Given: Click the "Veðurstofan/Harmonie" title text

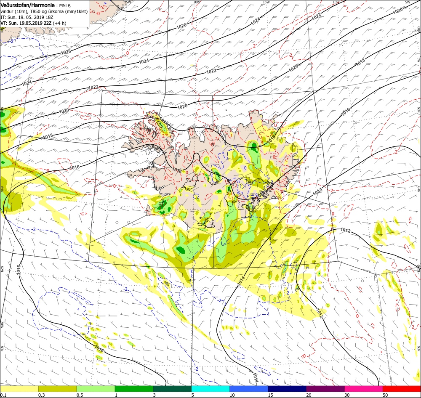Looking at the screenshot, I should click(x=28, y=5).
